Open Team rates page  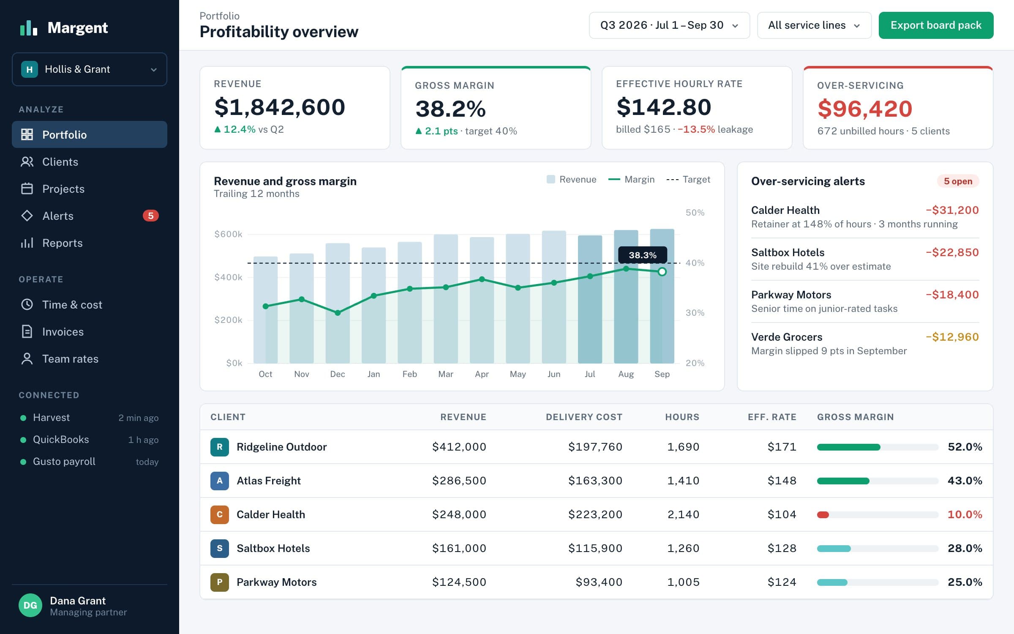click(x=90, y=358)
